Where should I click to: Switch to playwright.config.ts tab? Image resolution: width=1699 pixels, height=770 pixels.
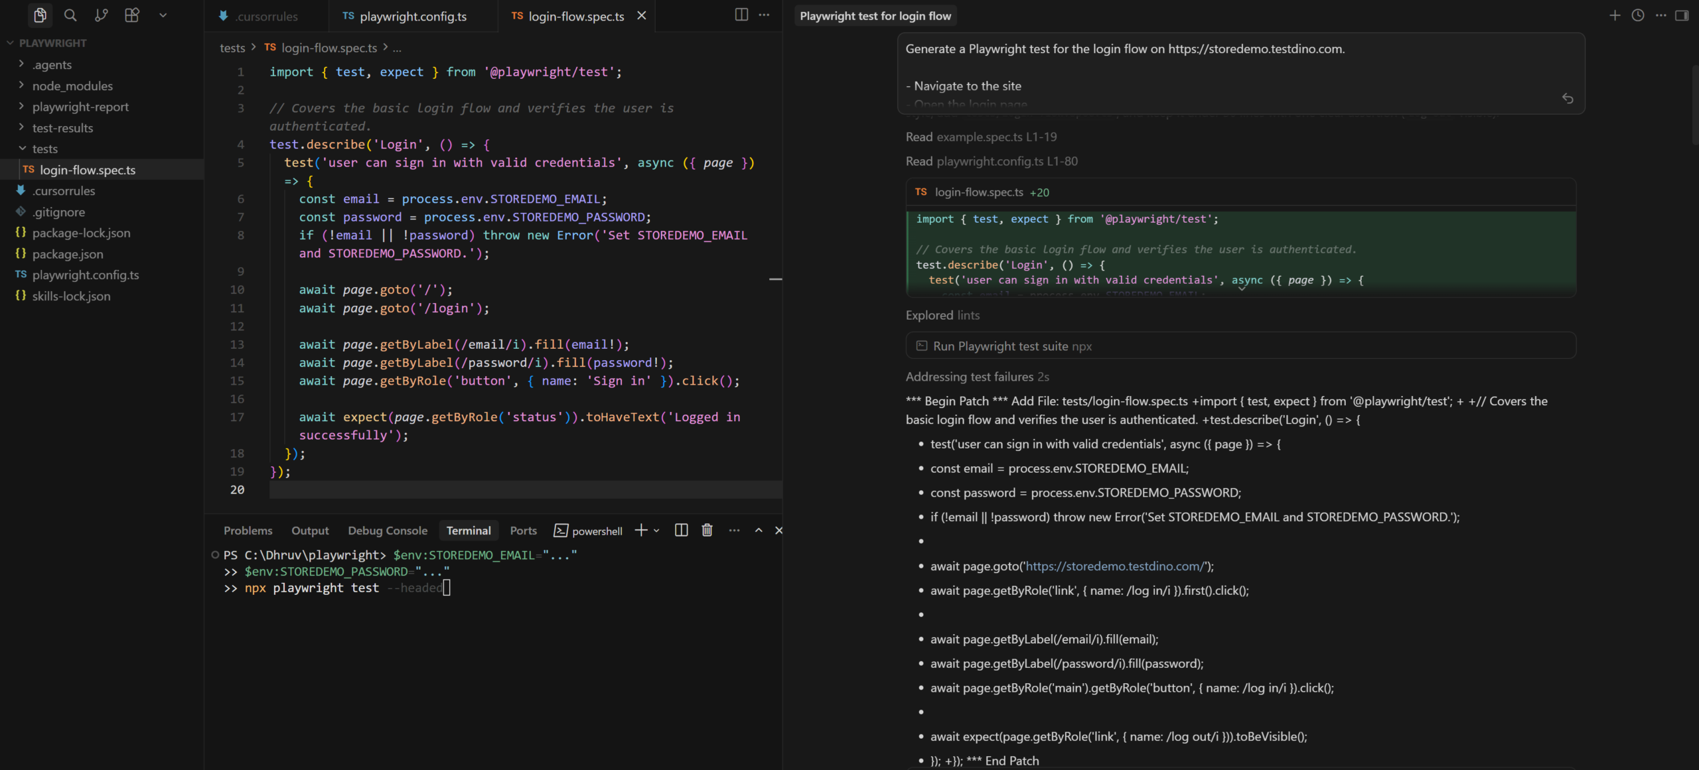412,16
